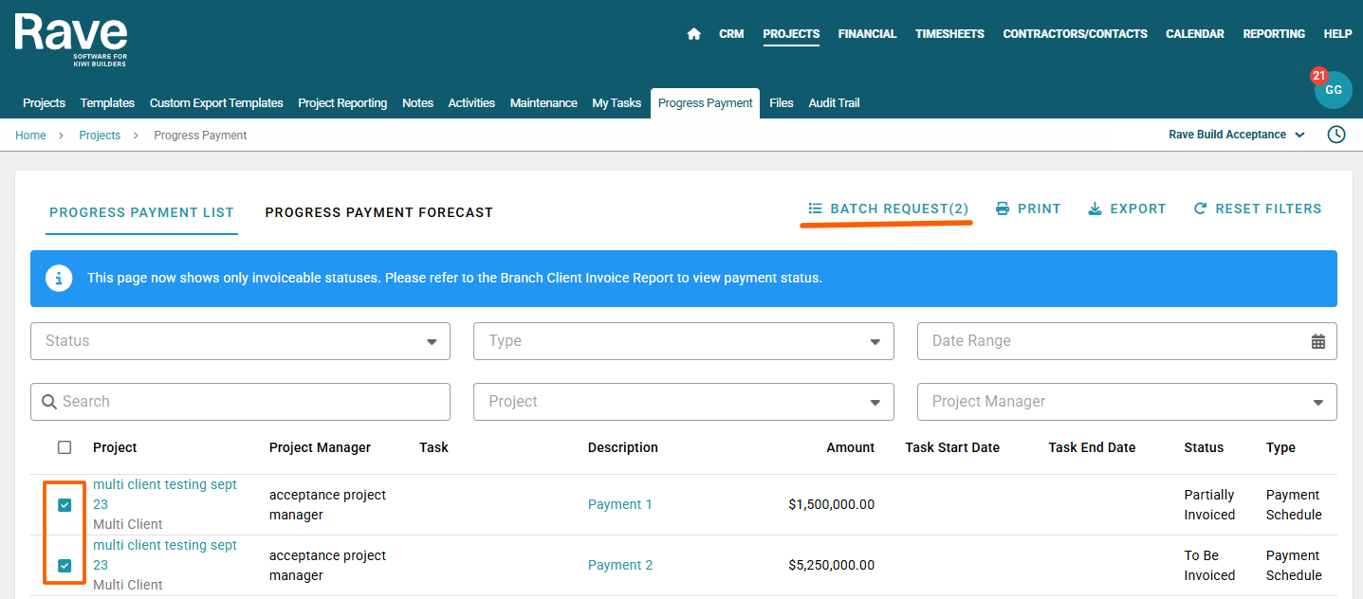1363x599 pixels.
Task: Open the clock timer icon
Action: [x=1335, y=135]
